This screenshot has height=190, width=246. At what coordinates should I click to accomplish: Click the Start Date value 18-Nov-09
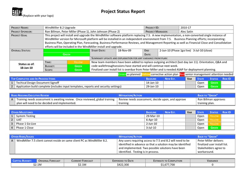[x=124, y=51]
